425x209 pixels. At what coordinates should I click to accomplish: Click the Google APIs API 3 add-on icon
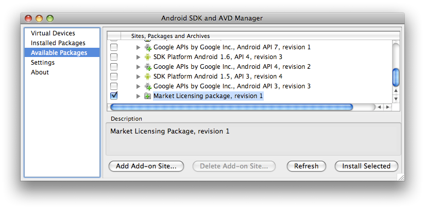148,86
